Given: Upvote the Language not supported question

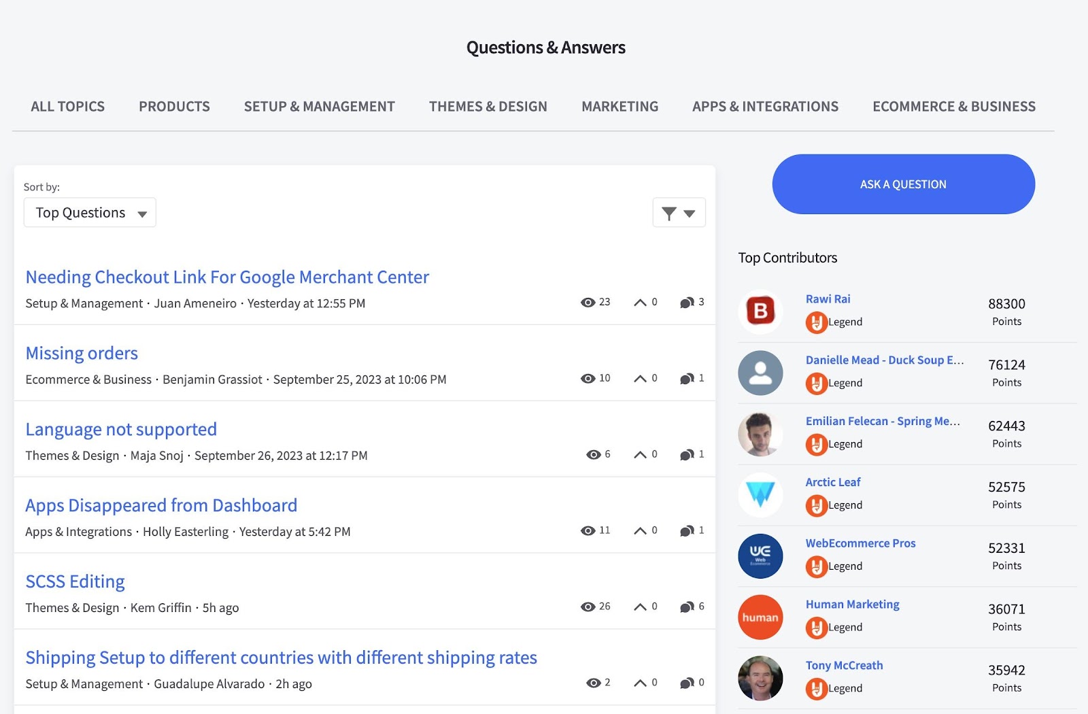Looking at the screenshot, I should coord(640,454).
